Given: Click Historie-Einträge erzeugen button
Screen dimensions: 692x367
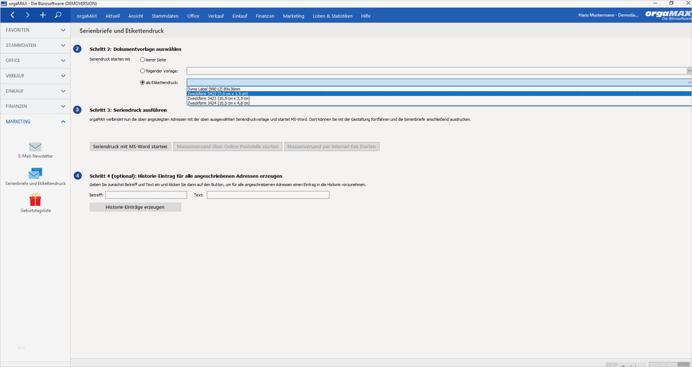Looking at the screenshot, I should coord(135,207).
